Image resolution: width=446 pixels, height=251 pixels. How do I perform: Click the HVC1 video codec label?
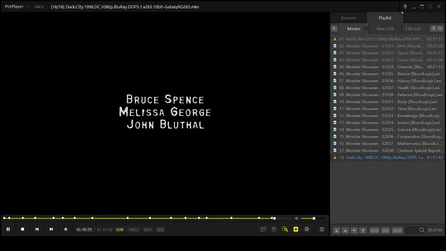pyautogui.click(x=133, y=230)
